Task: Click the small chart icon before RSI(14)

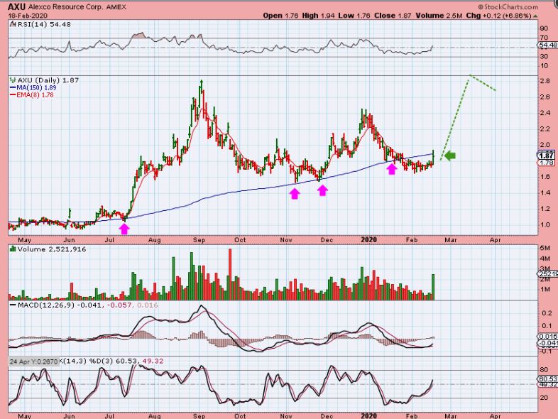Action: (13, 24)
